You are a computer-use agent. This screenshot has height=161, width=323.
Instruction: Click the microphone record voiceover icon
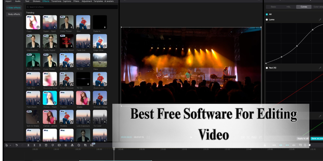(265, 145)
